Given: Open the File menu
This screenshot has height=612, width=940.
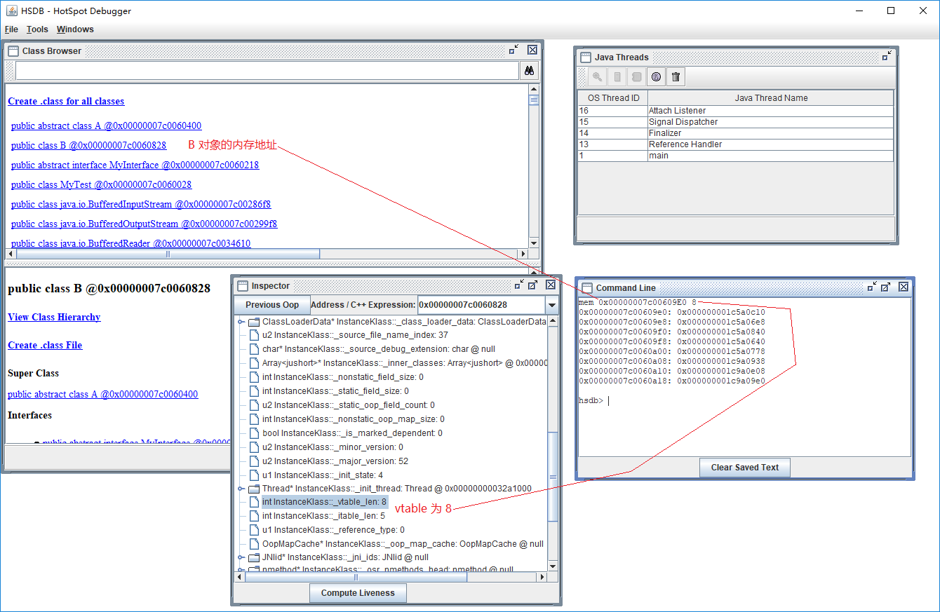Looking at the screenshot, I should [x=11, y=29].
